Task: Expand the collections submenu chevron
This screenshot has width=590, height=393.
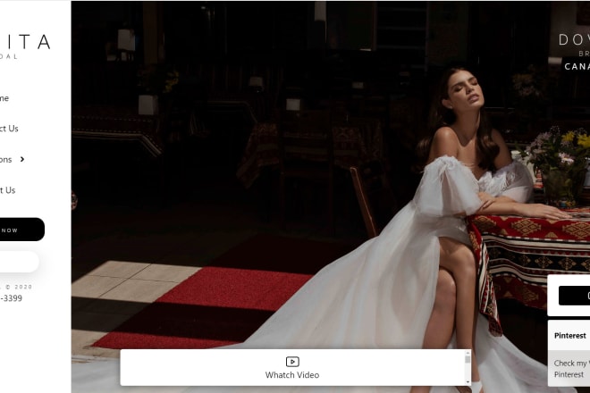Action: pyautogui.click(x=22, y=159)
